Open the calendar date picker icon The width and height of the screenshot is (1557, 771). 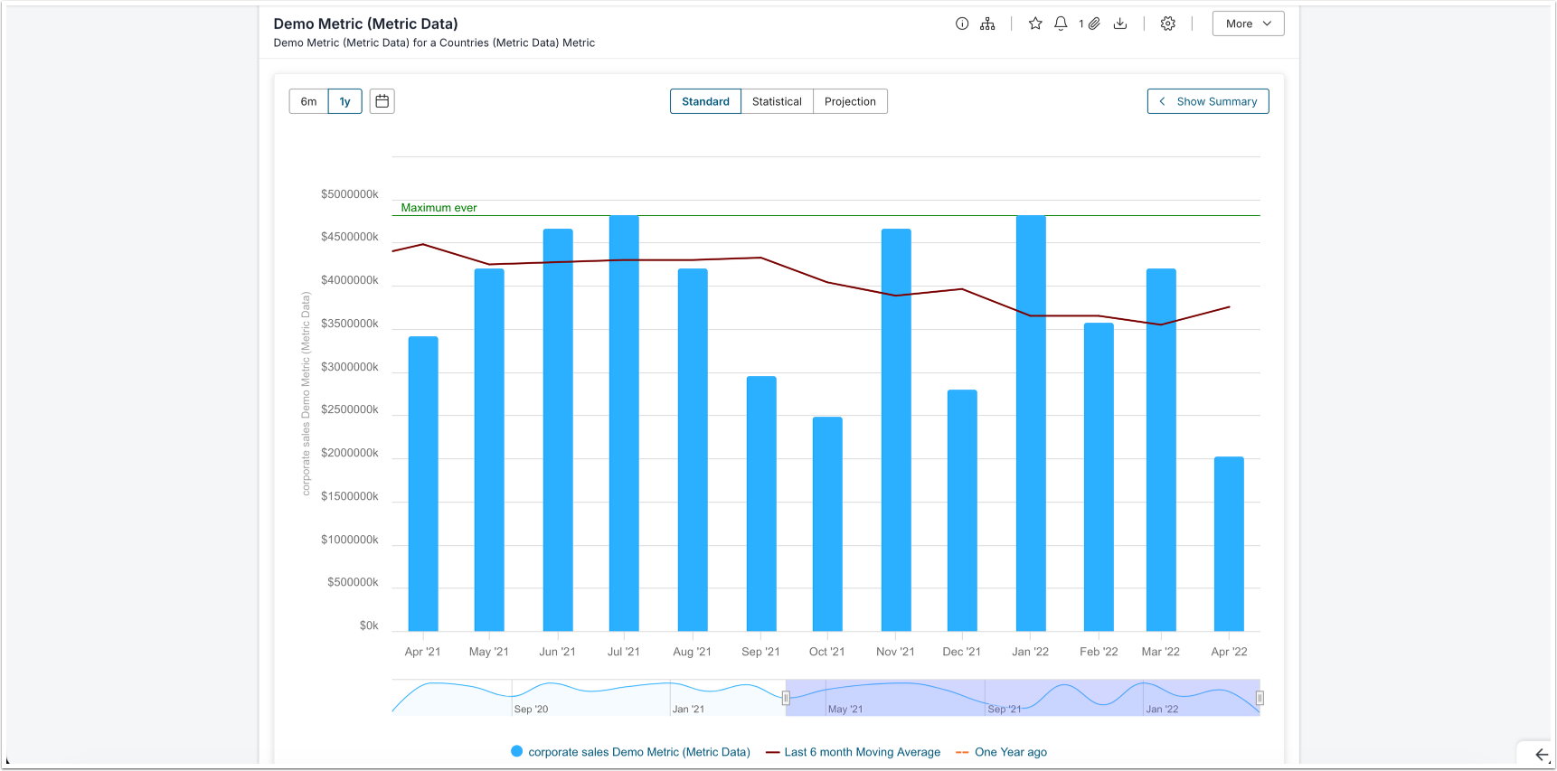point(382,101)
